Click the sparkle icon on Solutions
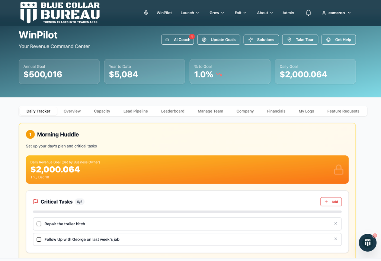This screenshot has width=381, height=261. click(250, 39)
